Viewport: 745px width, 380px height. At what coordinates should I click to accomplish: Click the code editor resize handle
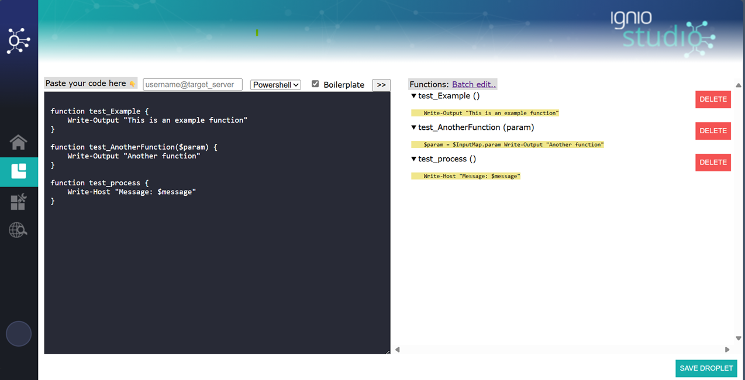(387, 351)
